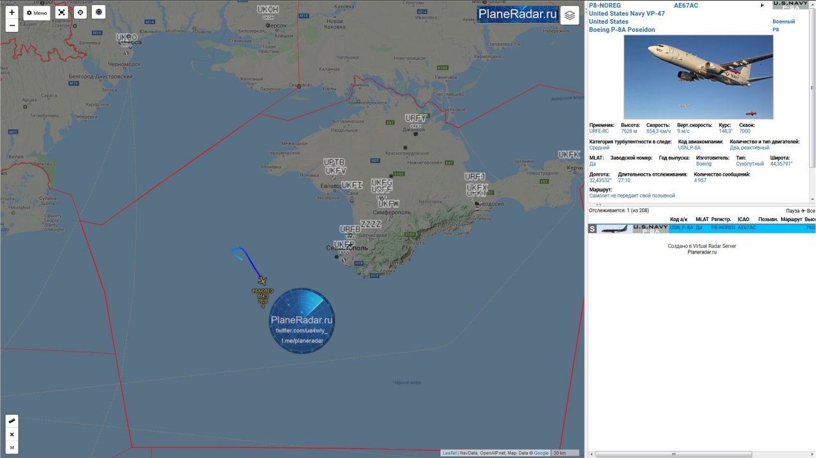The width and height of the screenshot is (816, 458).
Task: Sort list by Код а/к column
Action: click(679, 219)
